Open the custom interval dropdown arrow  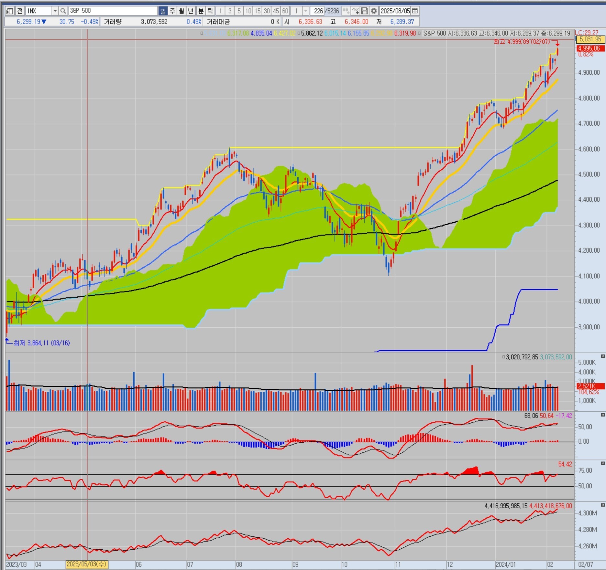click(305, 11)
